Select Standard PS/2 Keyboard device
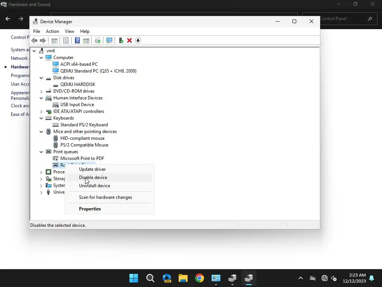The image size is (382, 287). (x=84, y=125)
